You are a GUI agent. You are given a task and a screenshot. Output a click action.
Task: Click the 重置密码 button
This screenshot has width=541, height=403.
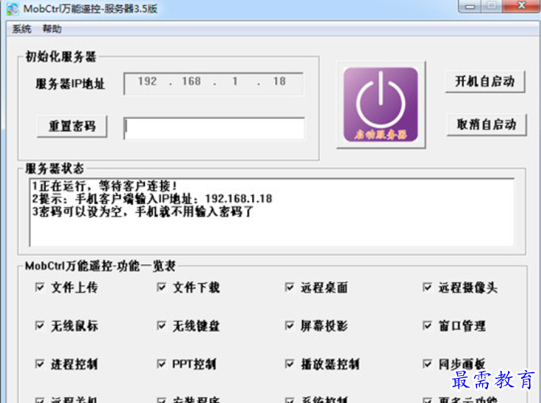(72, 126)
